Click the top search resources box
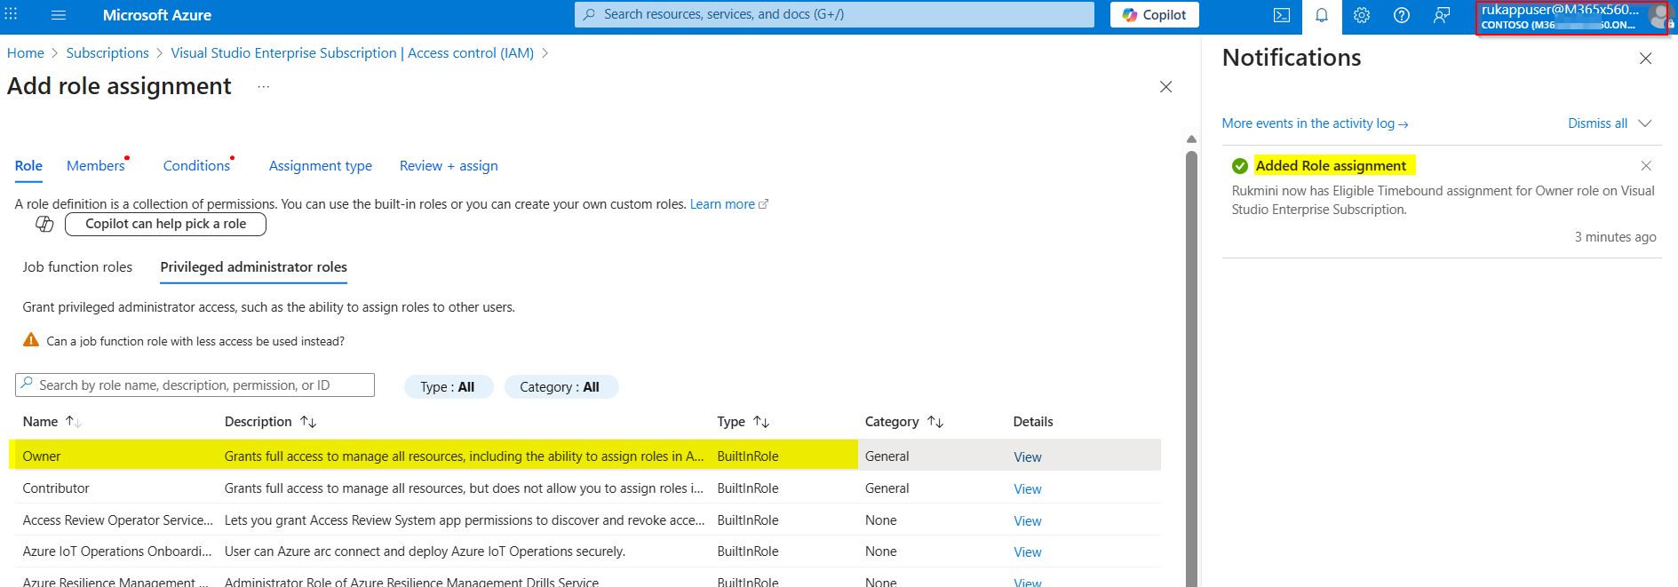The height and width of the screenshot is (587, 1678). click(834, 15)
